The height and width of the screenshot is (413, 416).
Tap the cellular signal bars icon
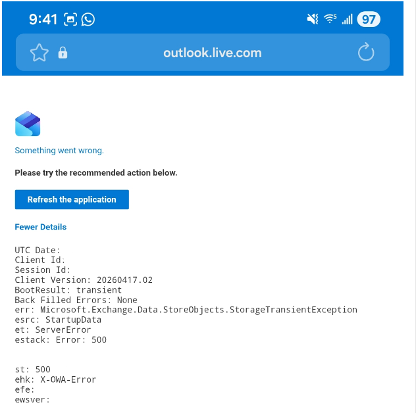click(x=348, y=19)
